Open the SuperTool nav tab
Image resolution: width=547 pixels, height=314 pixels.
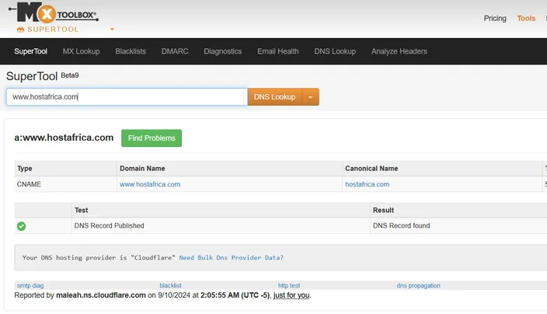click(x=31, y=51)
